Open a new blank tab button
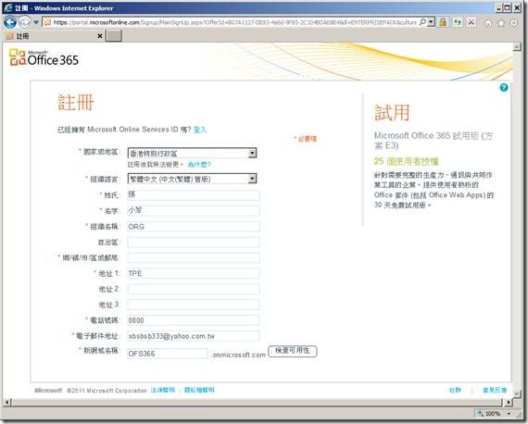This screenshot has width=528, height=424. coord(114,36)
